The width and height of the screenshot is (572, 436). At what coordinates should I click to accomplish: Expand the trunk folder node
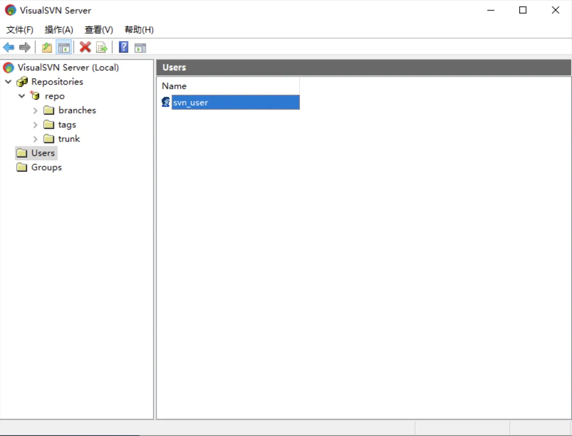(35, 139)
